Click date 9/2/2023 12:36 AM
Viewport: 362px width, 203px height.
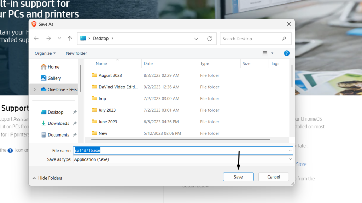161,87
